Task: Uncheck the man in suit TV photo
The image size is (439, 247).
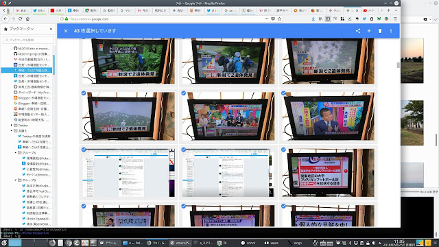Action: [x=283, y=93]
